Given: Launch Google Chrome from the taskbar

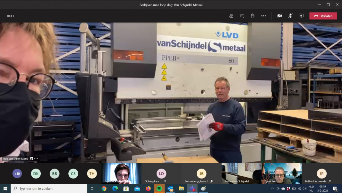Looking at the screenshot, I should point(104,188).
